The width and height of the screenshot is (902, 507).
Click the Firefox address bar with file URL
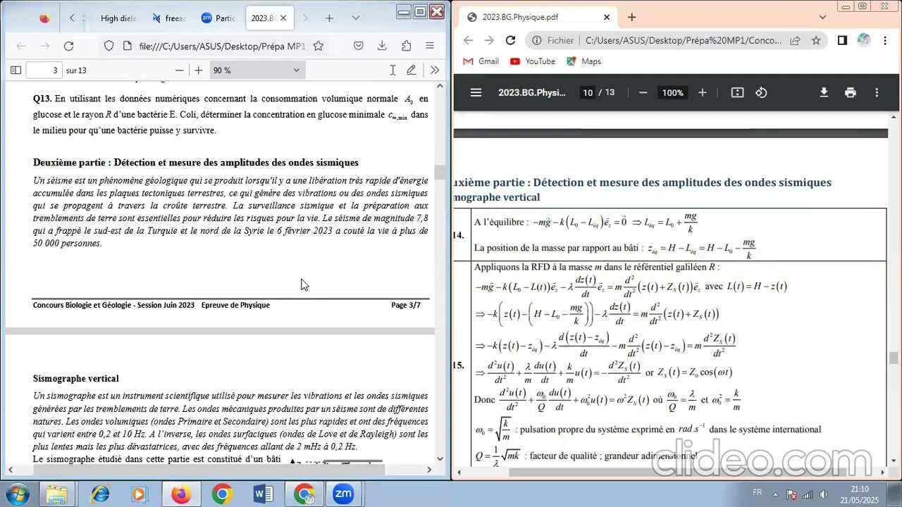coord(221,46)
